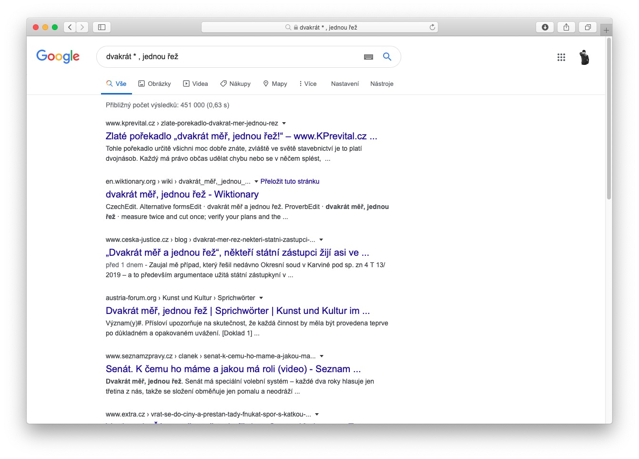Viewport: 639px width, 459px height.
Task: Open the Wiktionary result link
Action: click(x=182, y=194)
